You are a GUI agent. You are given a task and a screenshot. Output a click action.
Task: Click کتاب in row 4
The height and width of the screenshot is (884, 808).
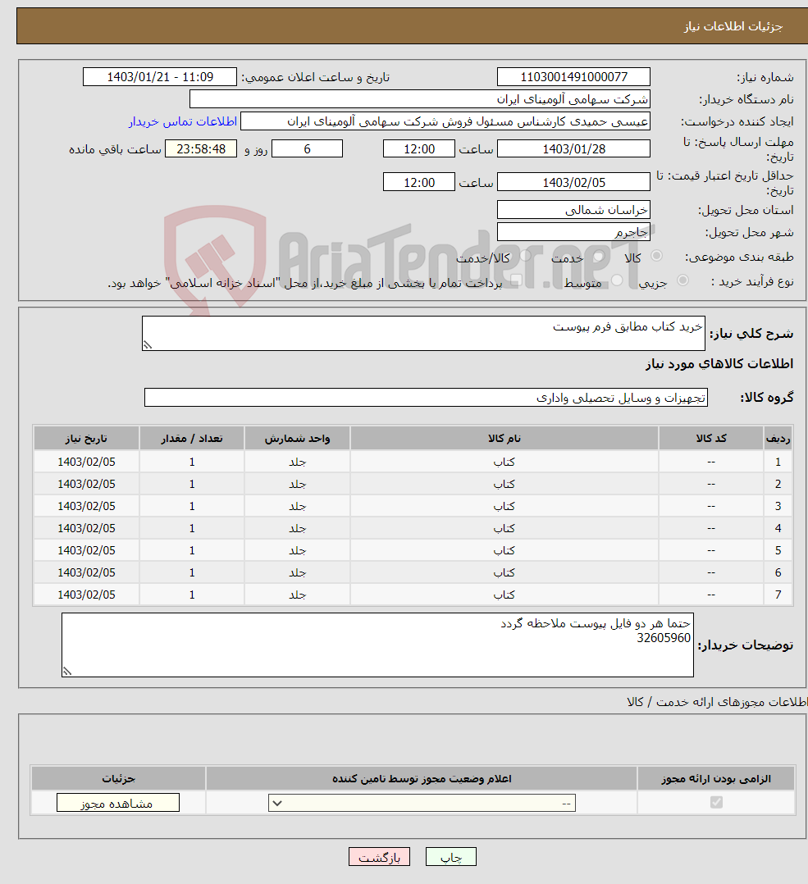click(504, 528)
